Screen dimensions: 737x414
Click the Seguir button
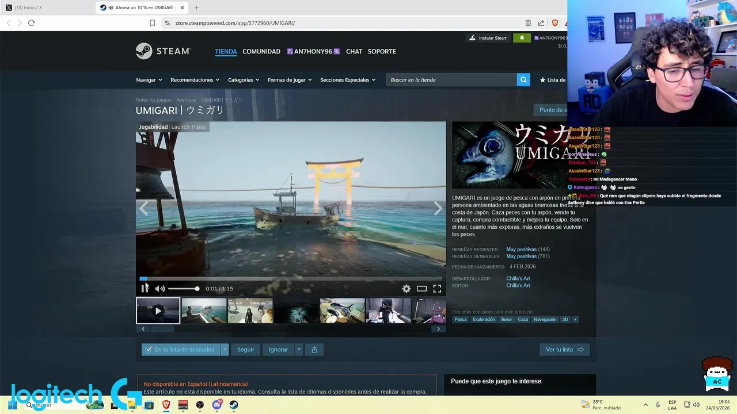click(x=245, y=350)
